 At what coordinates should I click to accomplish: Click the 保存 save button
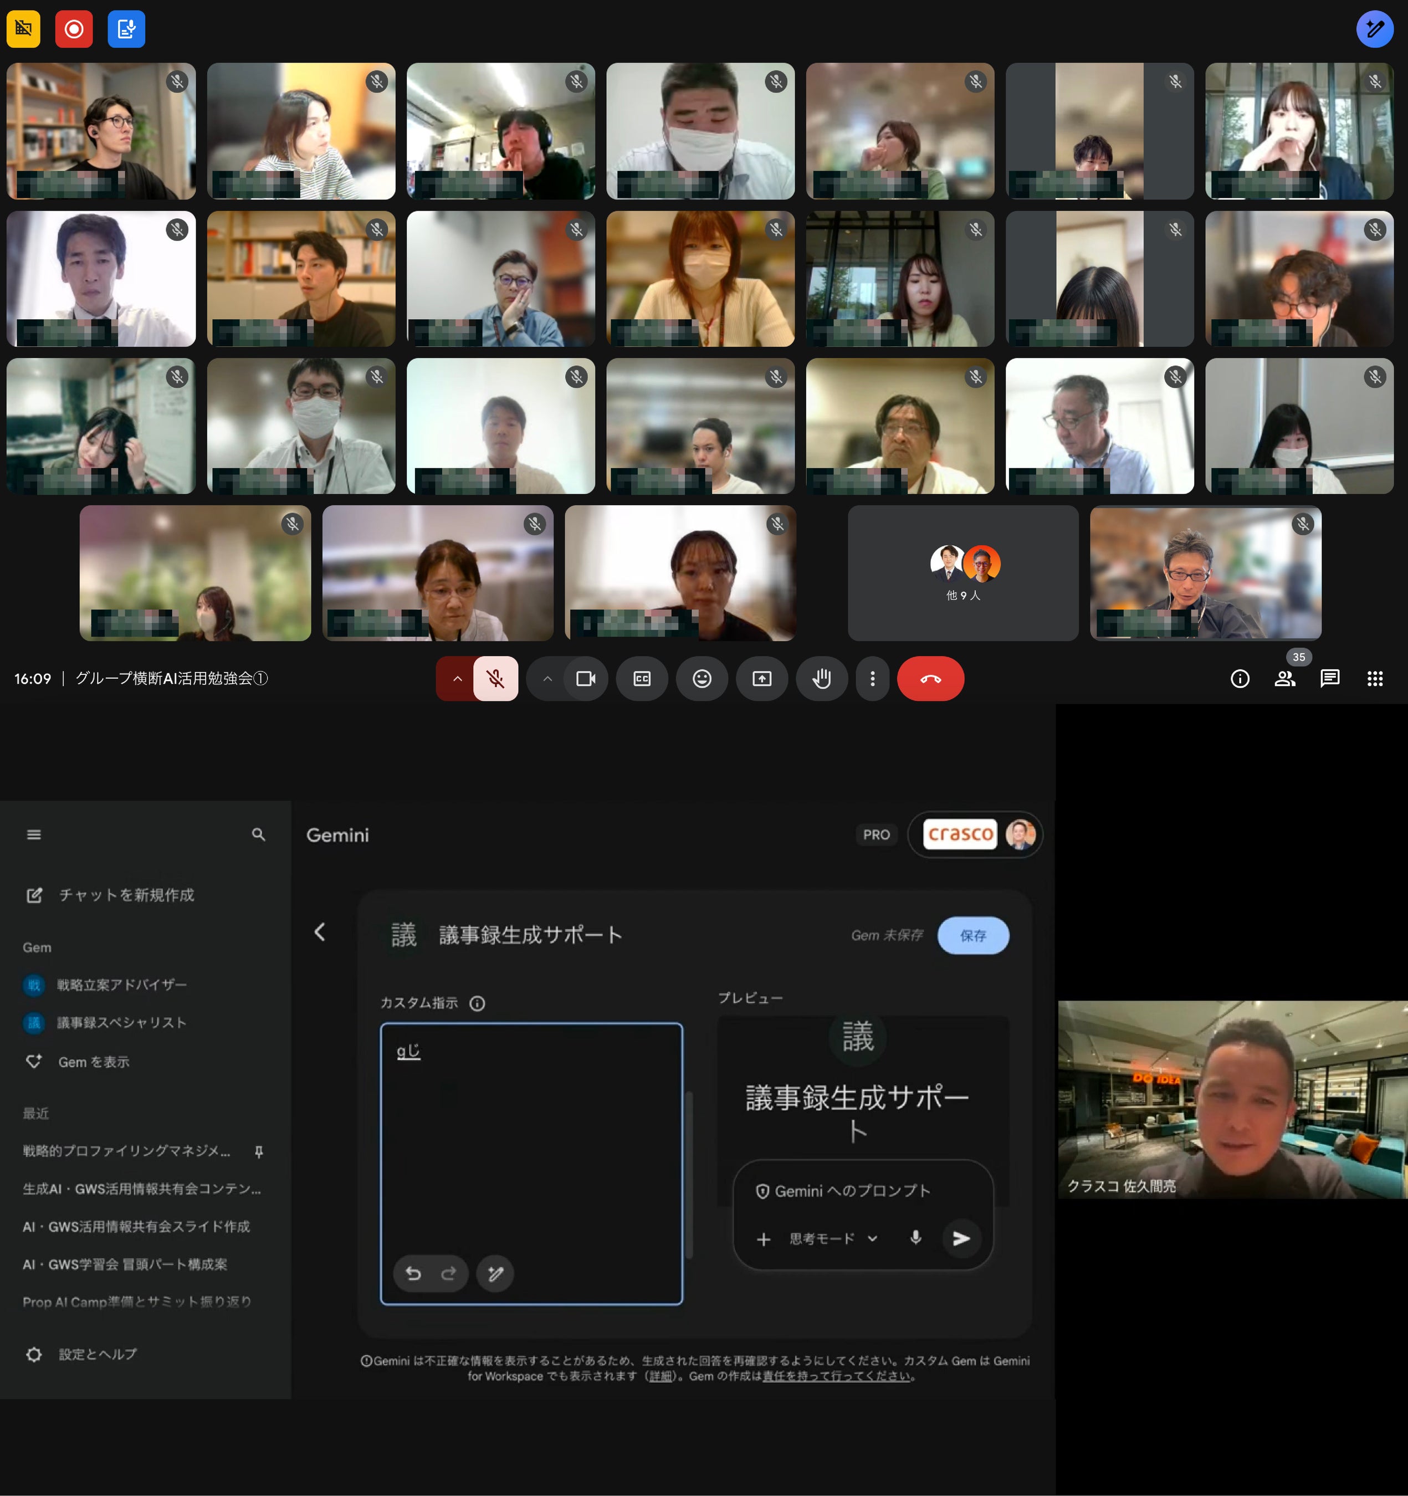point(972,935)
